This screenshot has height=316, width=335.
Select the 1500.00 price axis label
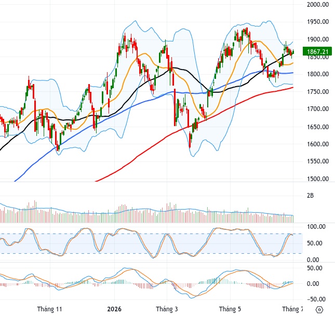point(318,178)
